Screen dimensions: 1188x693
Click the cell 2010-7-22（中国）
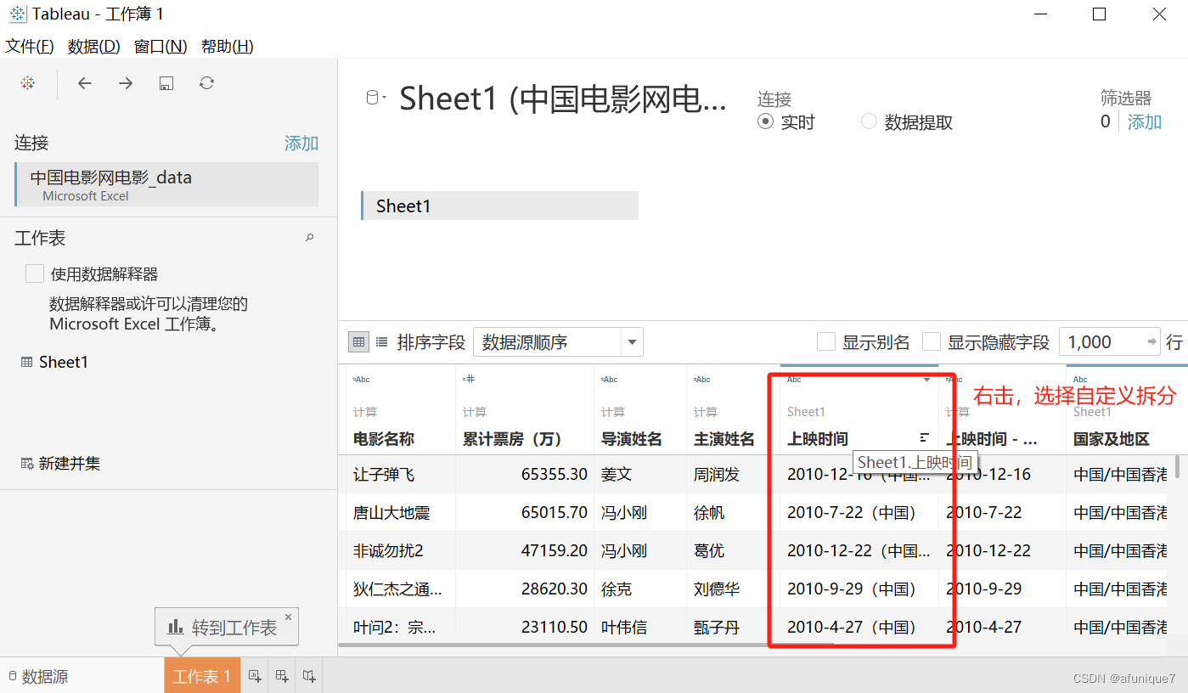tap(853, 512)
